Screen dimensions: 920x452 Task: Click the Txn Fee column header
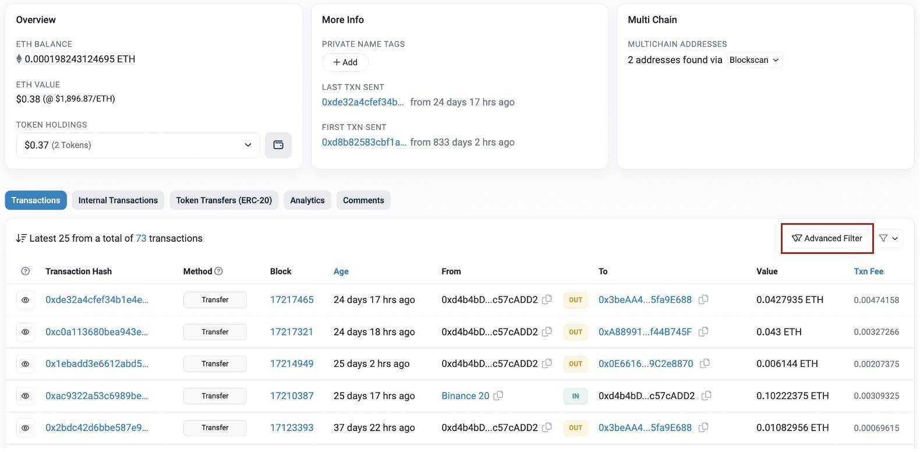click(868, 271)
